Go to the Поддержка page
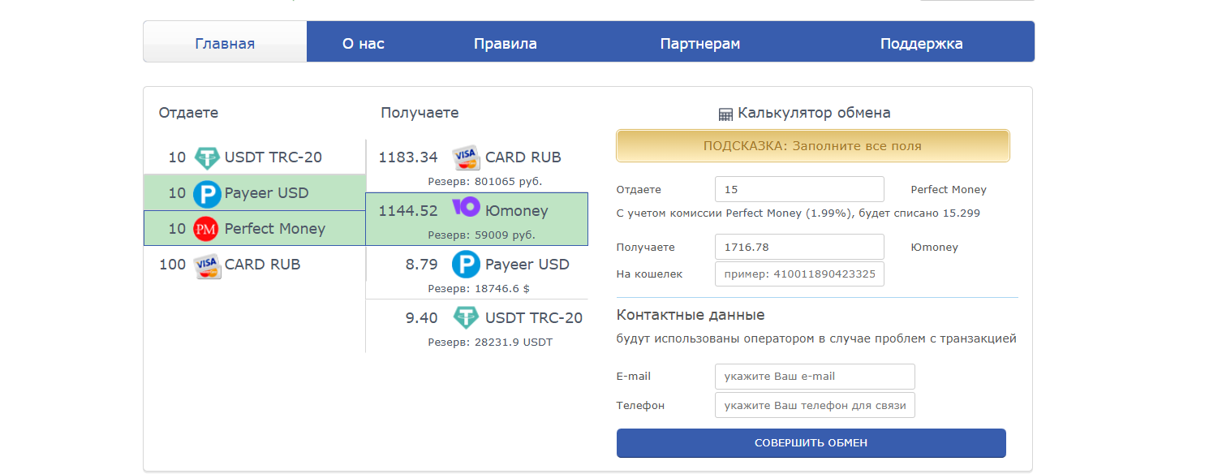The image size is (1205, 474). tap(921, 43)
